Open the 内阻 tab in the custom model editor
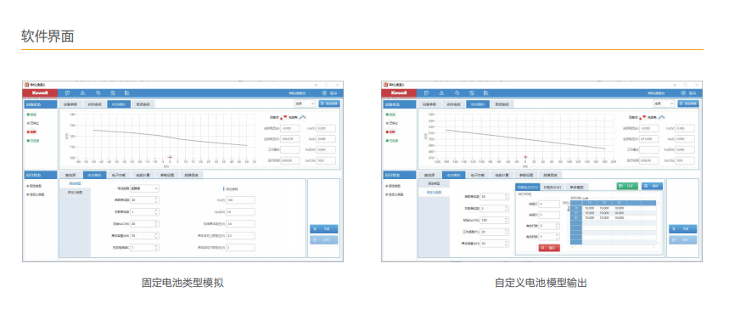The width and height of the screenshot is (729, 331). point(552,187)
